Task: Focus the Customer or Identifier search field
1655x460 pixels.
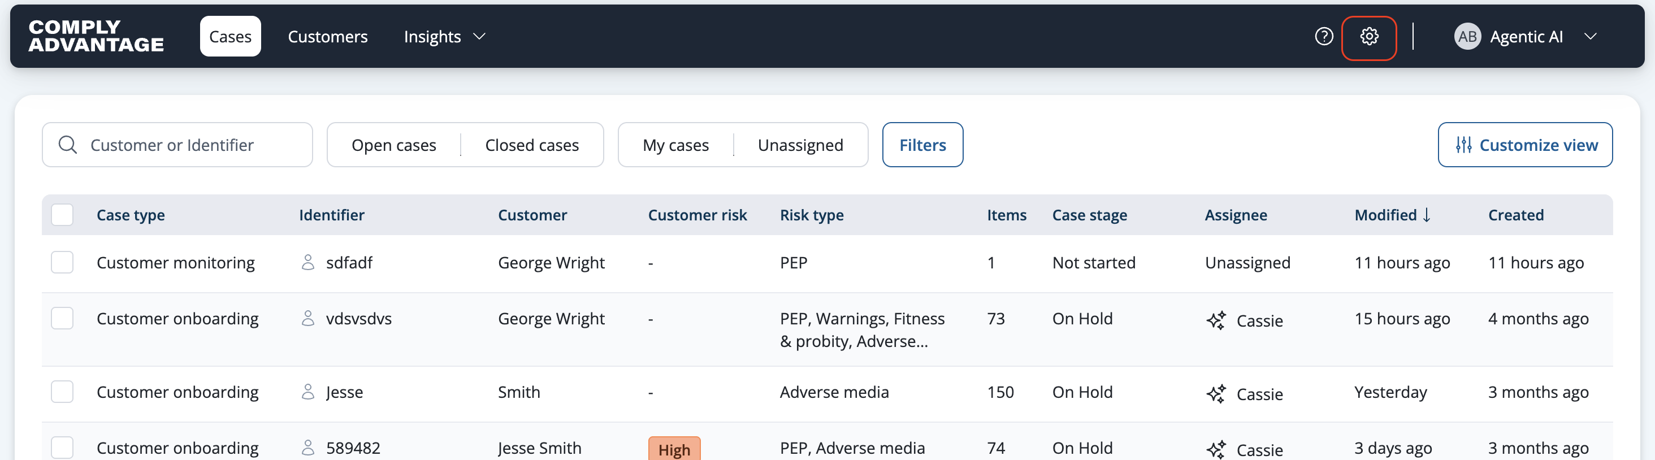Action: pos(177,145)
